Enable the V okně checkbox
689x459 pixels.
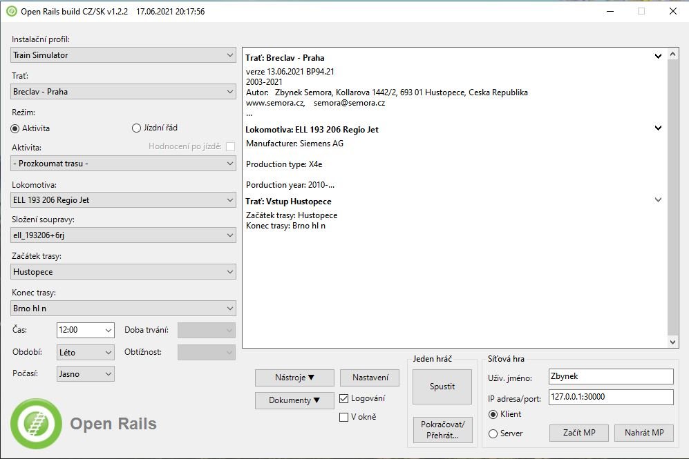pos(343,417)
